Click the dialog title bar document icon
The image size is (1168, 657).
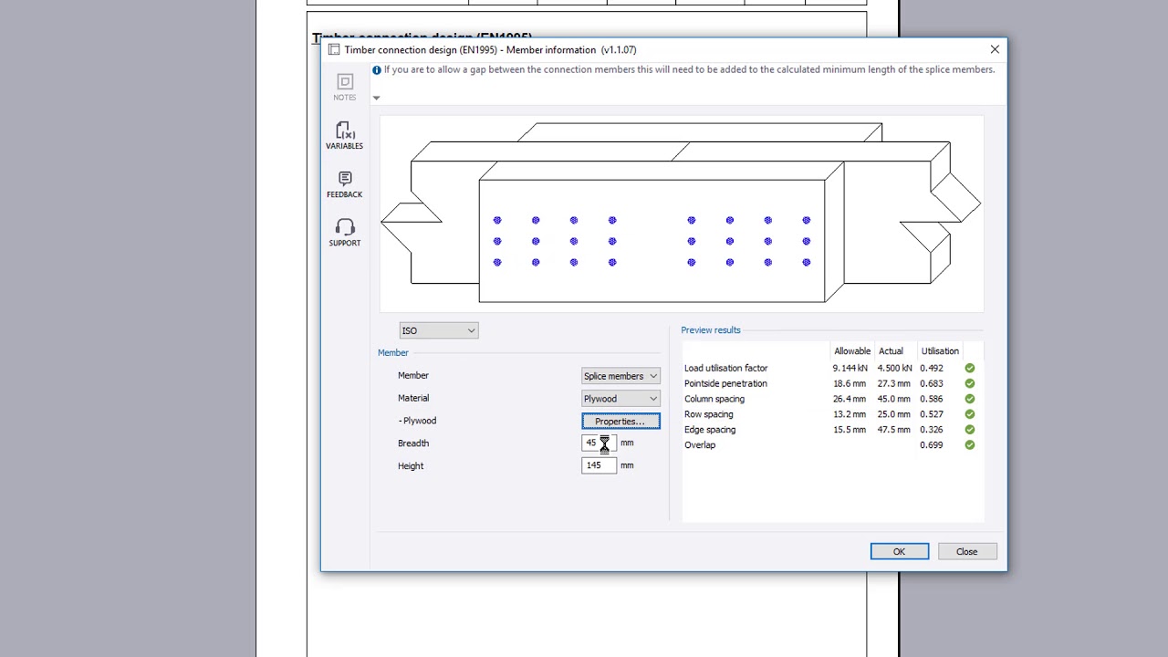[x=334, y=49]
